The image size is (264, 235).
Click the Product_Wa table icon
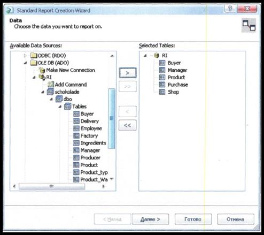click(x=76, y=179)
